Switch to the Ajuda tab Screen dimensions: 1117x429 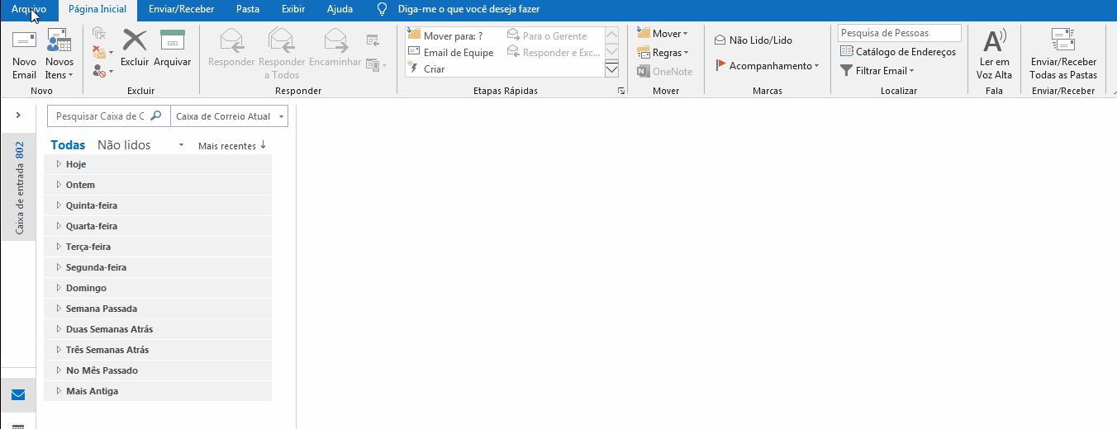coord(340,10)
